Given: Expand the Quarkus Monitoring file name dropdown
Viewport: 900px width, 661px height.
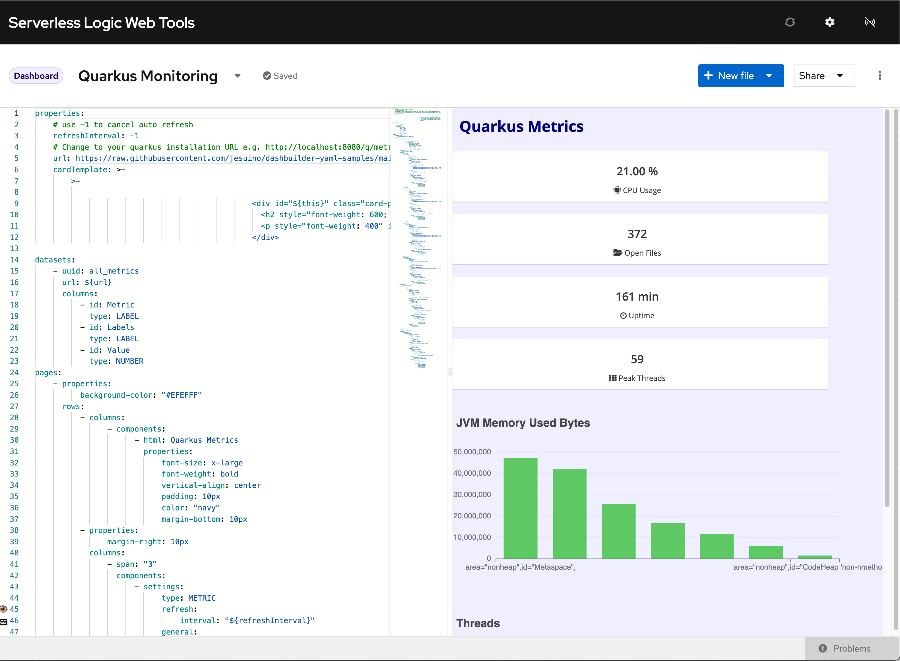Looking at the screenshot, I should tap(238, 76).
